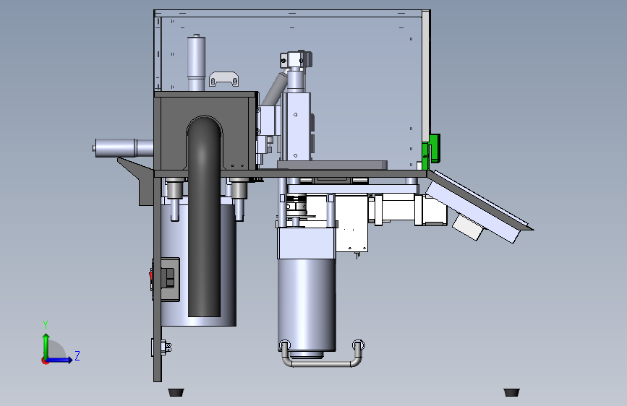
Task: Click the blue Z axis arrow of the triad
Action: [x=60, y=360]
